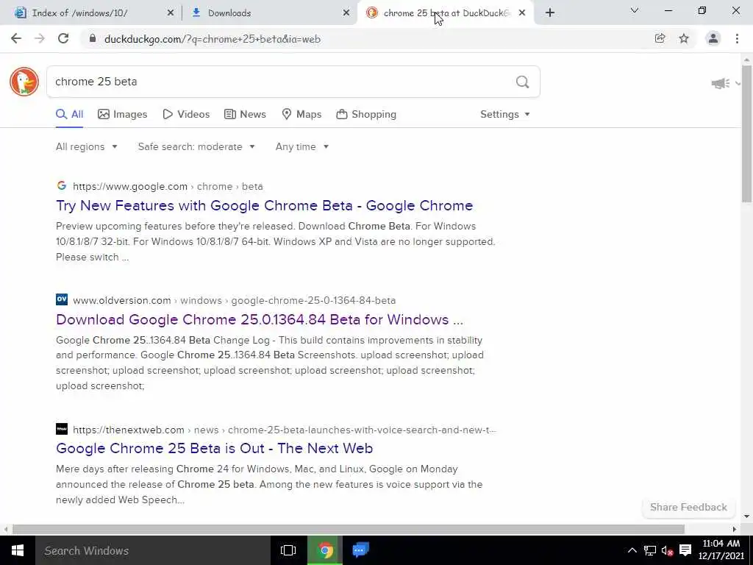Switch to Maps results
753x565 pixels.
coord(301,114)
